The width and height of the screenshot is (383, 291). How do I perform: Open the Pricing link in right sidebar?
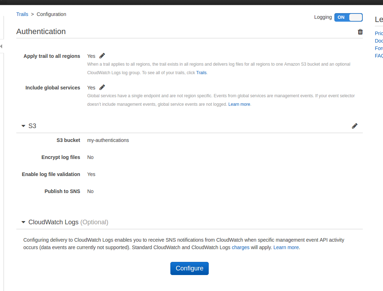pyautogui.click(x=379, y=33)
